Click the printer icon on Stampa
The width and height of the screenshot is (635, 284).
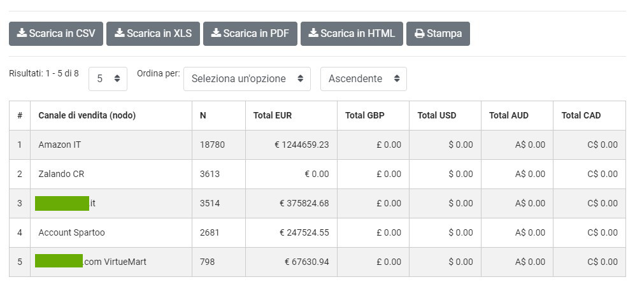419,34
